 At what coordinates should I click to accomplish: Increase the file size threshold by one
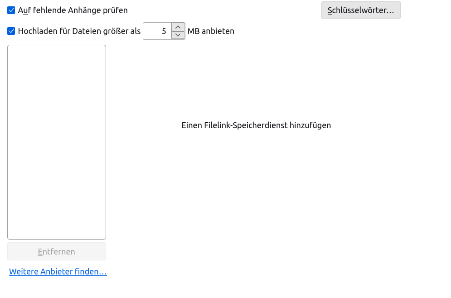[x=178, y=27]
